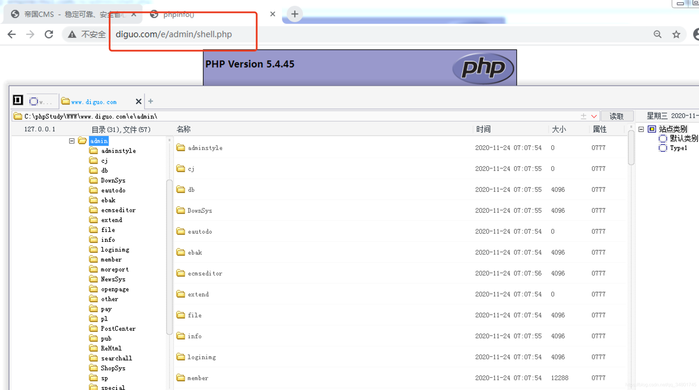Click folder icon of file in file list

point(181,315)
